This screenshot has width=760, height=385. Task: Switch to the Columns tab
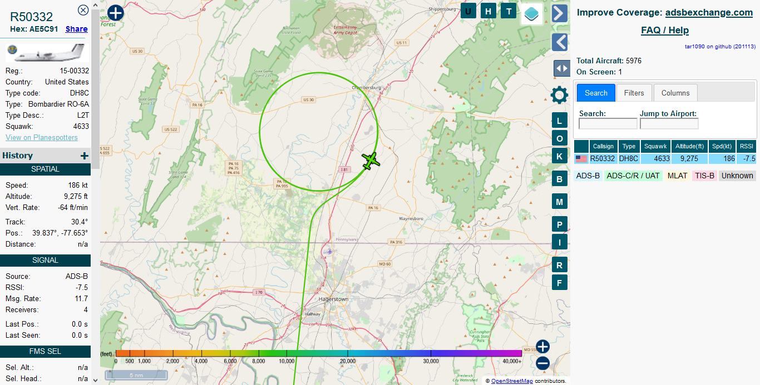tap(675, 93)
